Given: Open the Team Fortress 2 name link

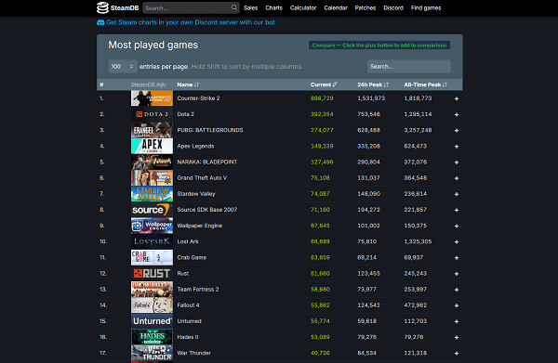Looking at the screenshot, I should click(x=198, y=289).
